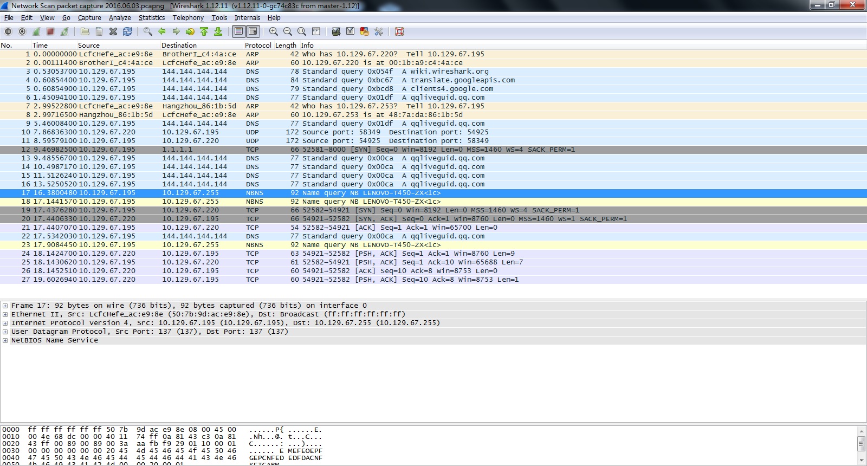Image resolution: width=867 pixels, height=466 pixels.
Task: Click hex offset 0020 row bytes
Action: tap(132, 444)
